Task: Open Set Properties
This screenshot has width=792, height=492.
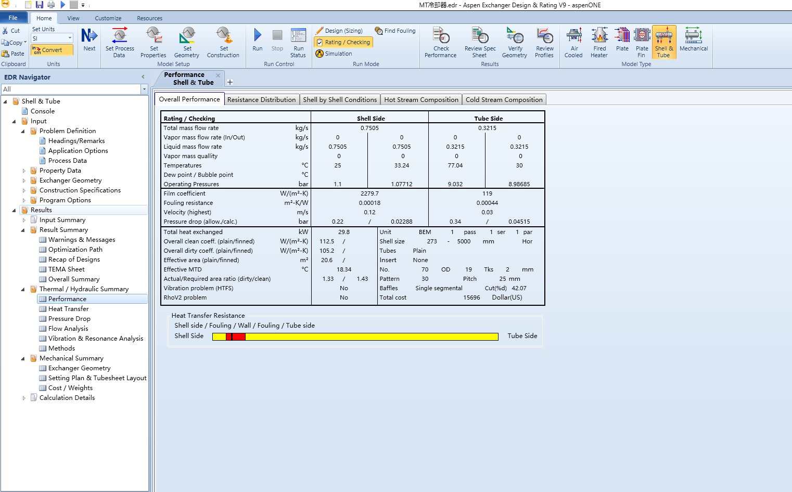Action: (154, 42)
